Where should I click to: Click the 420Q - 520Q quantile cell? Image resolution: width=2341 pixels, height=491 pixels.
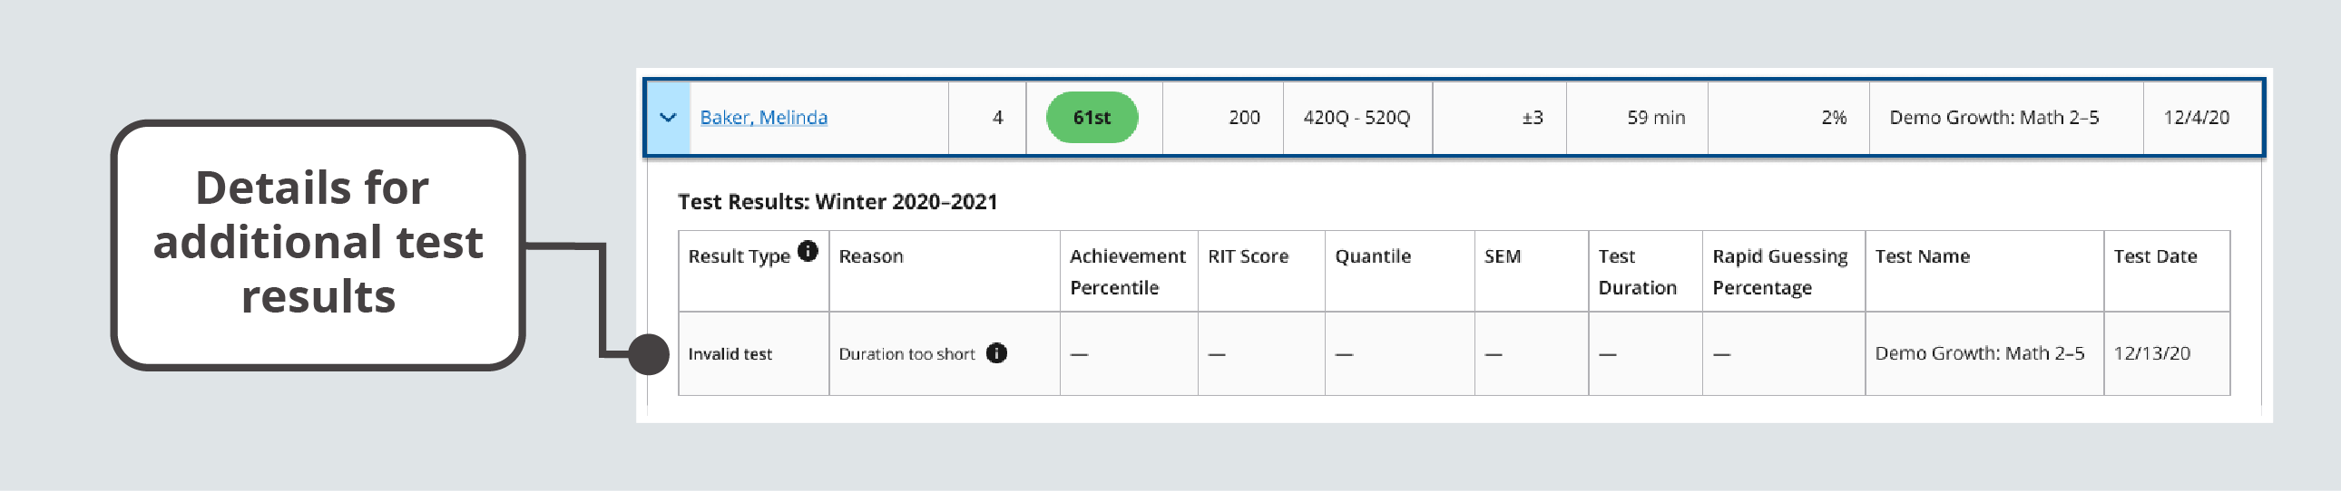pos(1356,118)
